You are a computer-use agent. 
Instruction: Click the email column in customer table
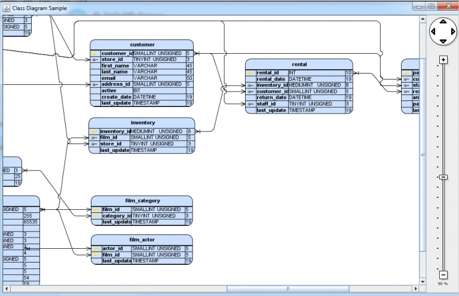(108, 78)
